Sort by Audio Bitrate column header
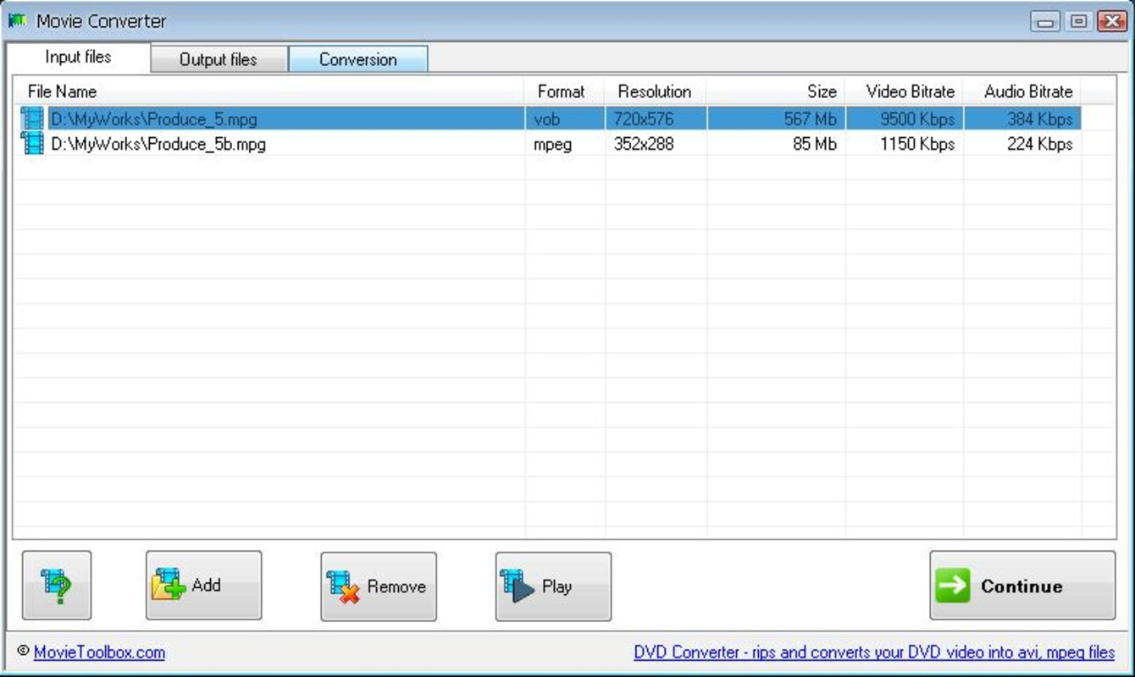The width and height of the screenshot is (1135, 677). (x=1023, y=91)
